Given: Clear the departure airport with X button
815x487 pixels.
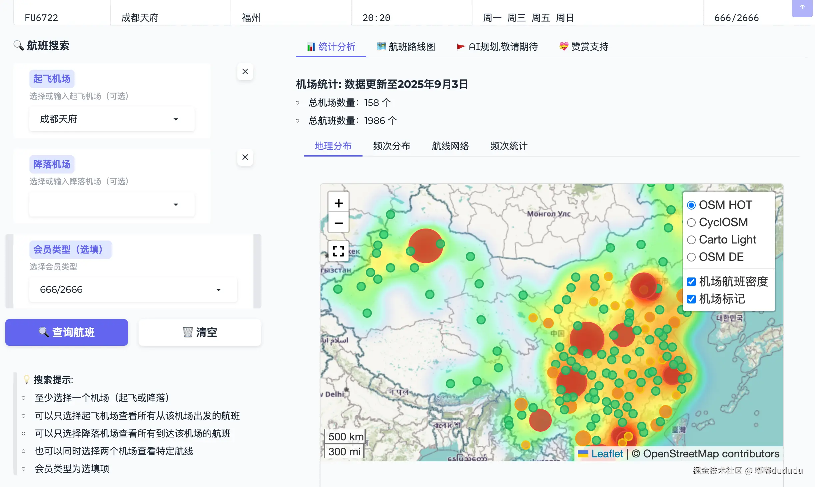Looking at the screenshot, I should (x=245, y=72).
